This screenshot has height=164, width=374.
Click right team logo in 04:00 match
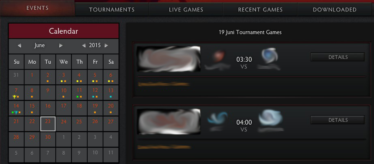pyautogui.click(x=270, y=117)
